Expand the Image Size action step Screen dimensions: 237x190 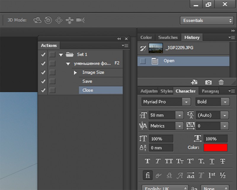(76, 72)
